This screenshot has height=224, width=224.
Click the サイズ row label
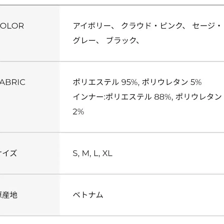tap(8, 153)
